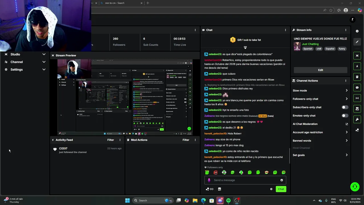Click the pencil edit layout icon
The height and width of the screenshot is (205, 364).
coord(357,42)
